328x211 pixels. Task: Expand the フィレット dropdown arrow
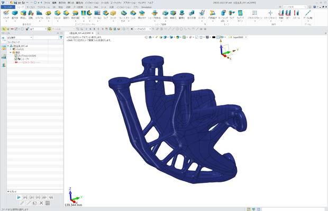[57, 21]
